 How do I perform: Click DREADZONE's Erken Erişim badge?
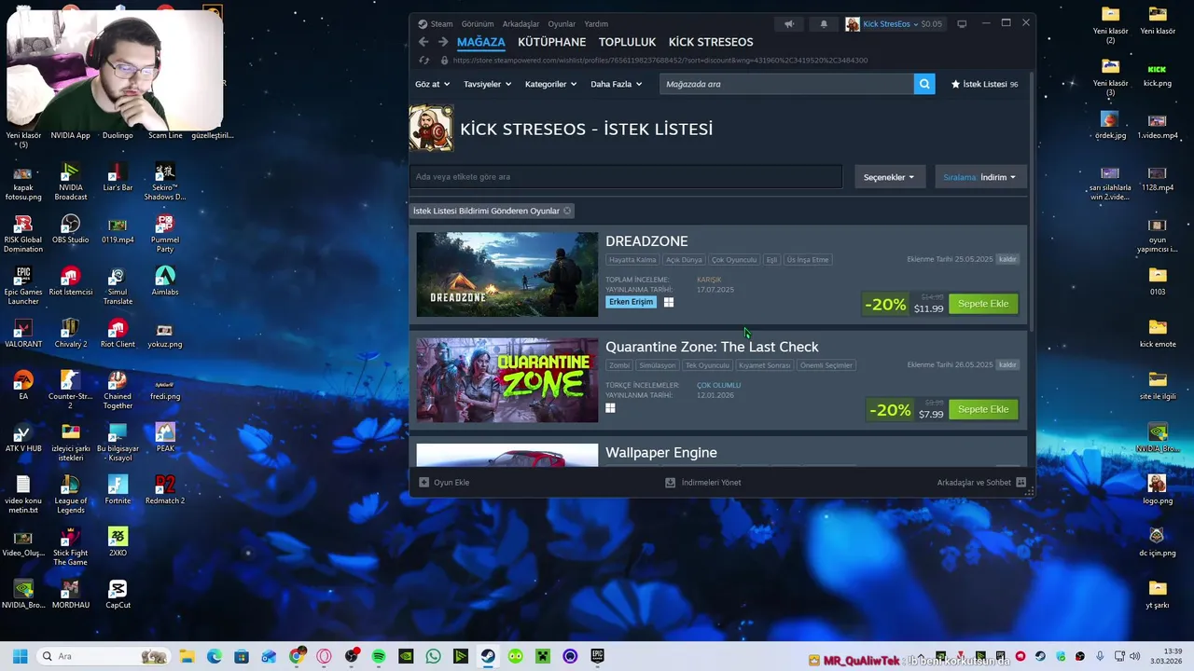(632, 302)
